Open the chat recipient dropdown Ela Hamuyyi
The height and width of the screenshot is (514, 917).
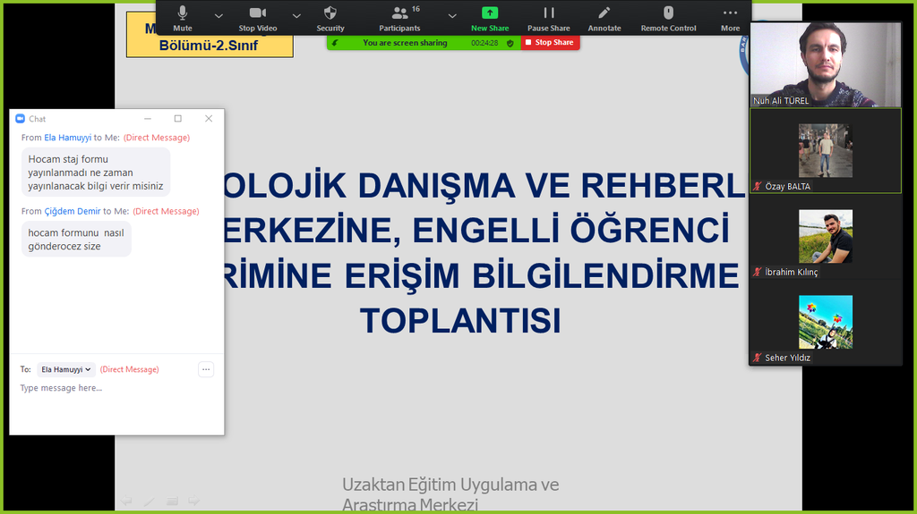pyautogui.click(x=66, y=370)
